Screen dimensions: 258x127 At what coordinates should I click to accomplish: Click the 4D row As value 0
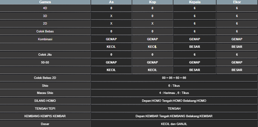[111, 8]
